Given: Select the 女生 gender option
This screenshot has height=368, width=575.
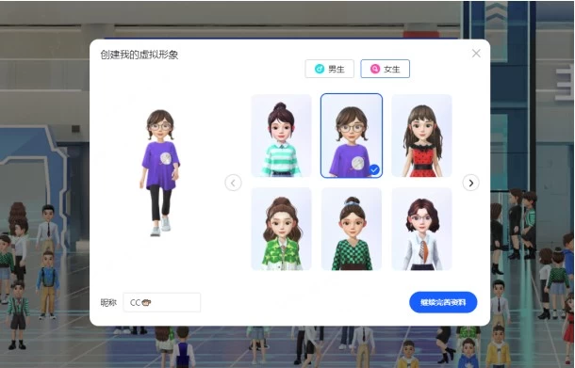Looking at the screenshot, I should (x=385, y=69).
